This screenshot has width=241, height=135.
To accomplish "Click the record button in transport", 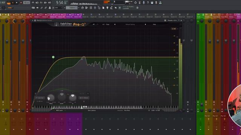I will tap(21, 3).
